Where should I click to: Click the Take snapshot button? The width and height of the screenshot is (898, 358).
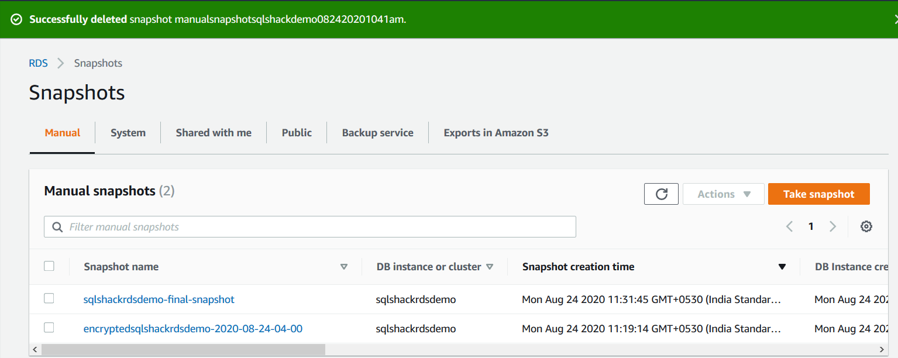click(x=818, y=194)
